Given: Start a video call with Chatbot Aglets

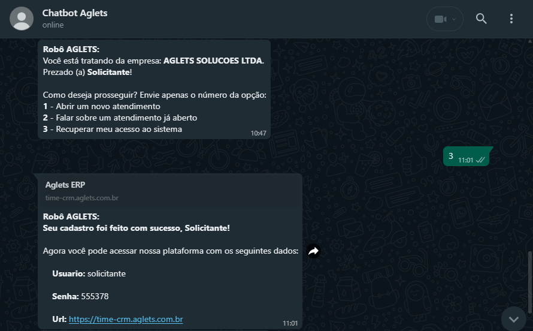Looking at the screenshot, I should 441,19.
